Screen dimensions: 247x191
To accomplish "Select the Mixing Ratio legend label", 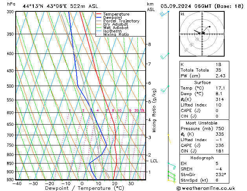I will tap(116, 34).
